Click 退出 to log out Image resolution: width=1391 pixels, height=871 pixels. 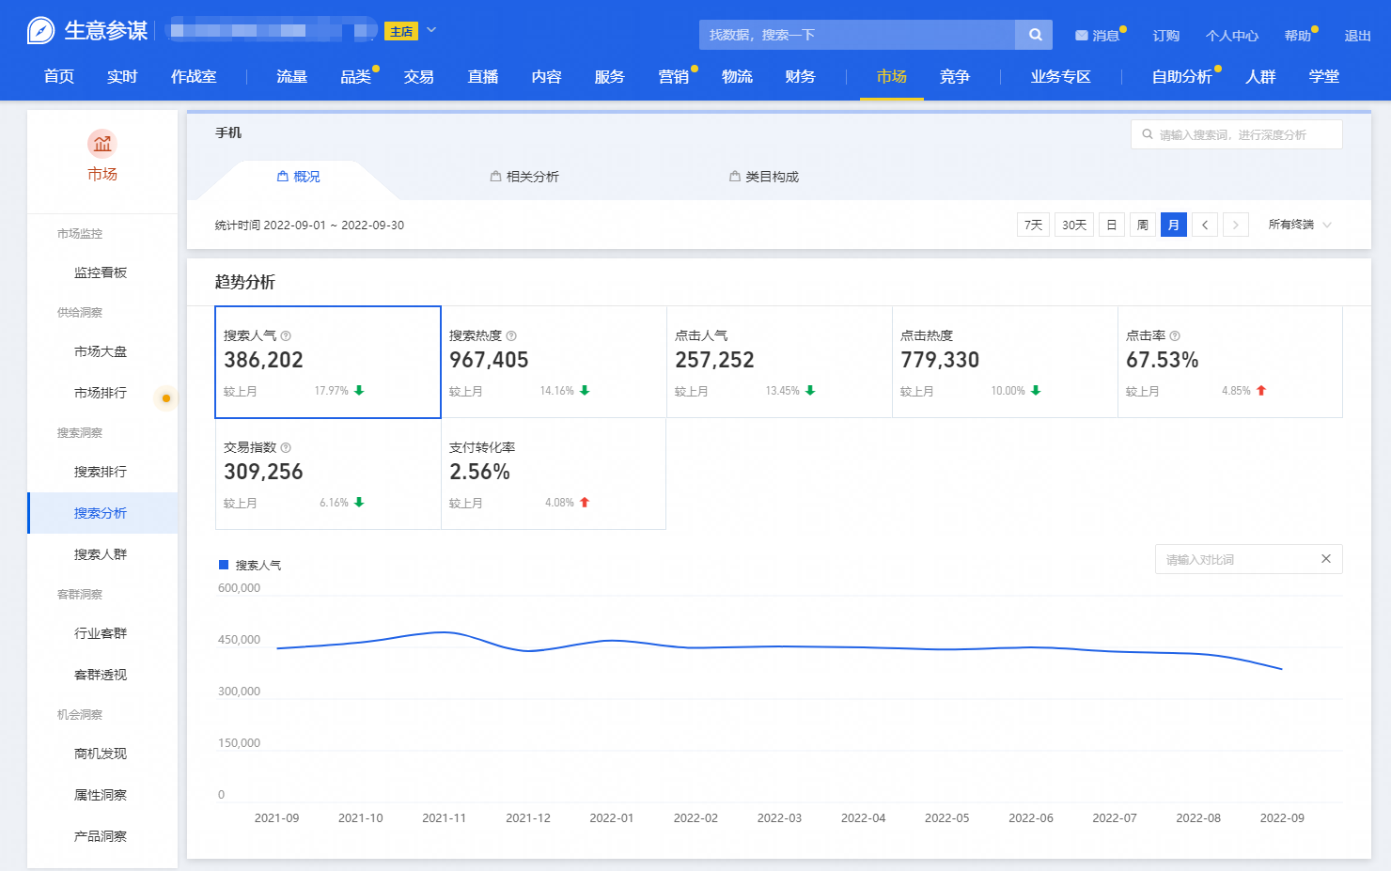pos(1358,36)
